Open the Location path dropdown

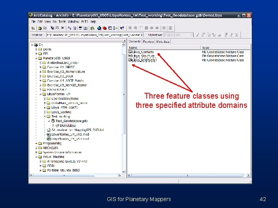[141, 35]
